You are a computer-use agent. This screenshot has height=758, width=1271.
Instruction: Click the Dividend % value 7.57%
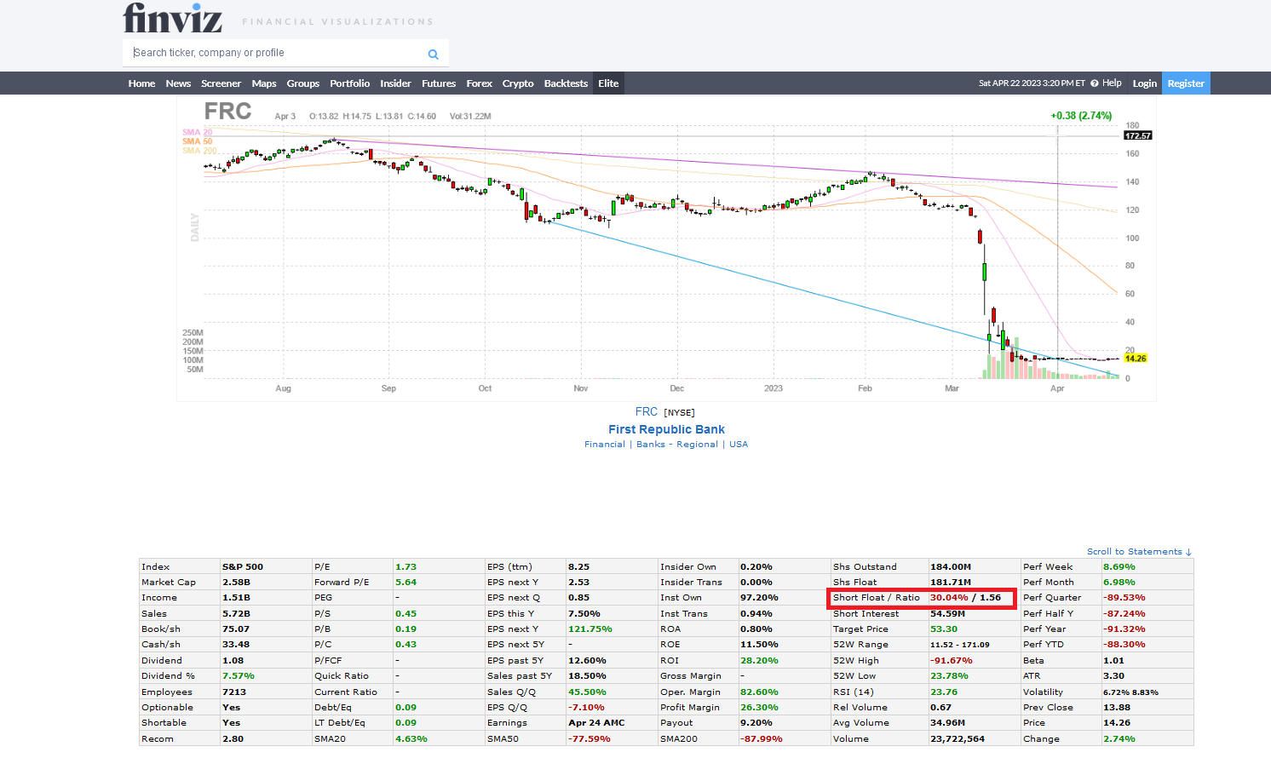coord(239,676)
